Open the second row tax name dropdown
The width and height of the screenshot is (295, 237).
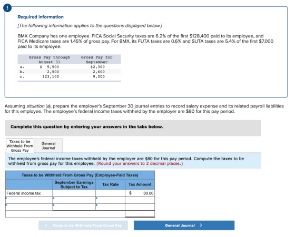click(x=29, y=200)
